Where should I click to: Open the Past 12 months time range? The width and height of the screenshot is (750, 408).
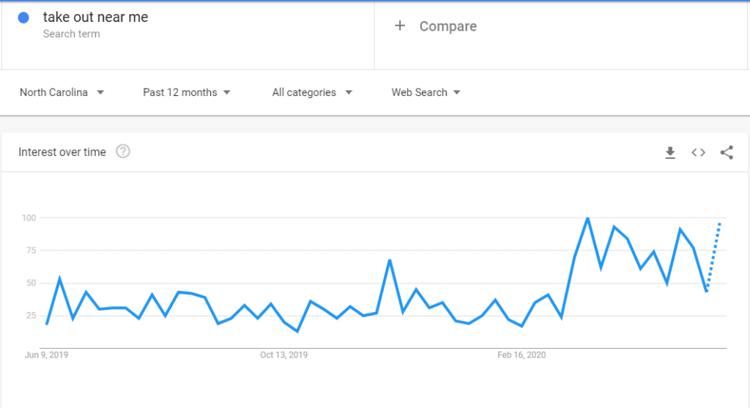(187, 92)
